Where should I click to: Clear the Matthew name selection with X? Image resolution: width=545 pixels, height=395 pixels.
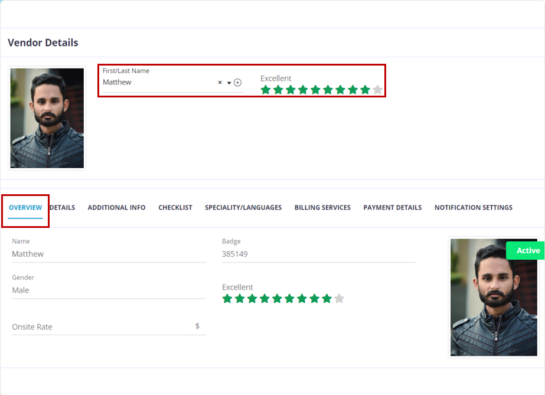click(x=220, y=83)
